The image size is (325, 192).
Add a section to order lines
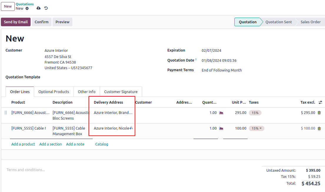(51, 144)
